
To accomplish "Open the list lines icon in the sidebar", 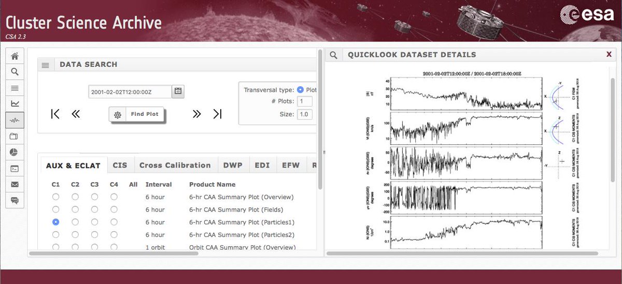I will click(x=15, y=88).
